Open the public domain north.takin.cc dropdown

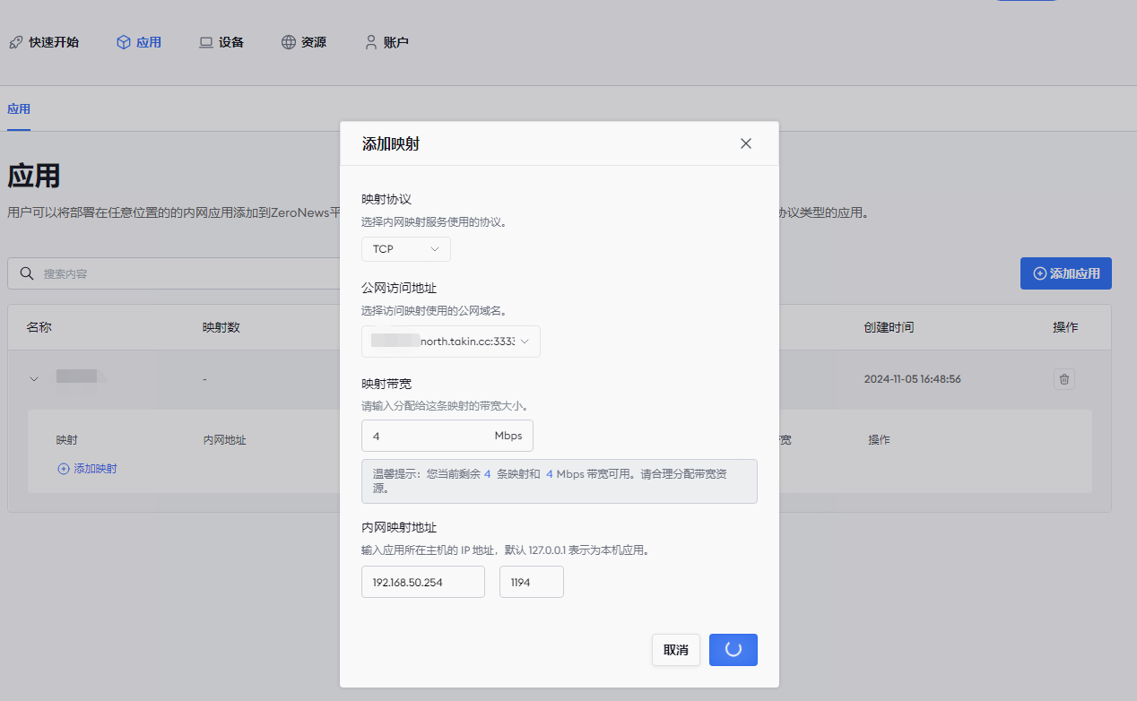coord(451,342)
